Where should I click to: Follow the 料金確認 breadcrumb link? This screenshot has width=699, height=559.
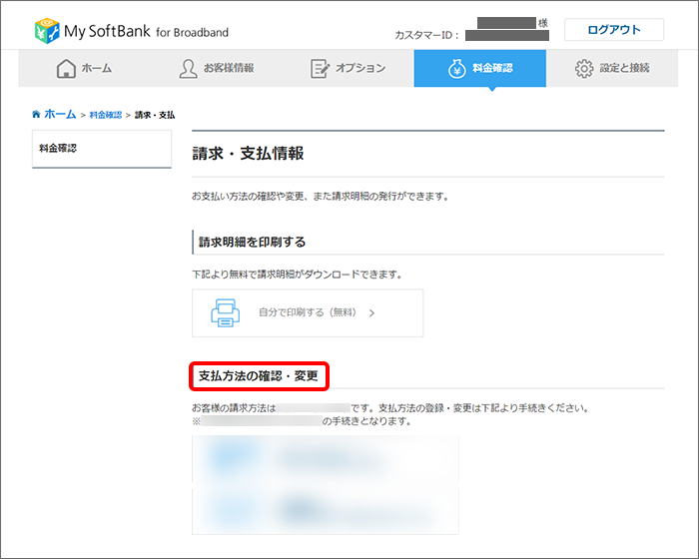click(x=106, y=115)
